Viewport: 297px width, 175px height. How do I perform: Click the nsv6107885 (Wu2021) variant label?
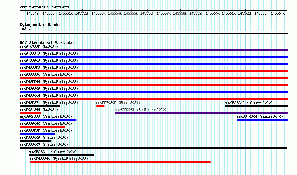[x=39, y=47]
